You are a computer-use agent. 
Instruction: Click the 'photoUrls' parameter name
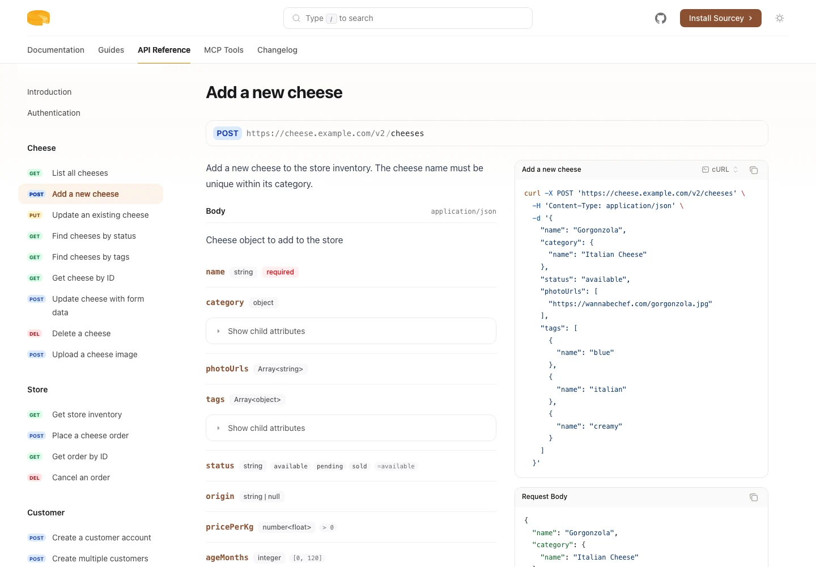[x=227, y=369]
